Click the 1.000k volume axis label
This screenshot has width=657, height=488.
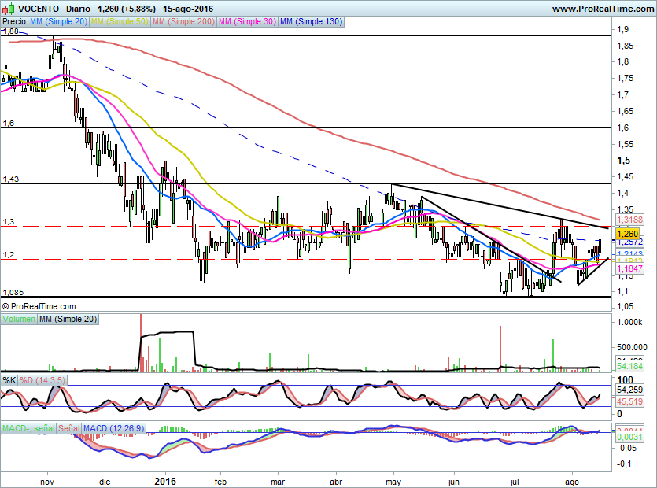(629, 322)
